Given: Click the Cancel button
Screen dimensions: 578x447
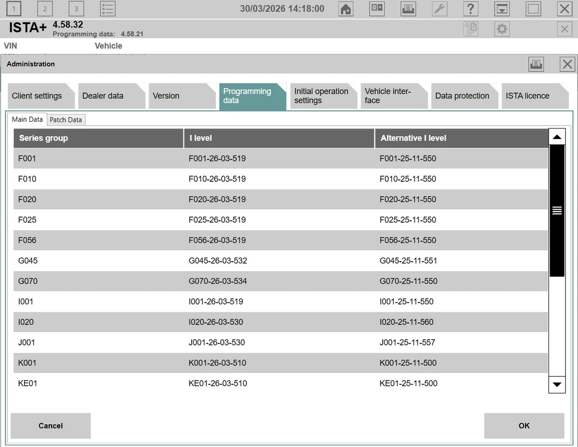Looking at the screenshot, I should tap(51, 426).
